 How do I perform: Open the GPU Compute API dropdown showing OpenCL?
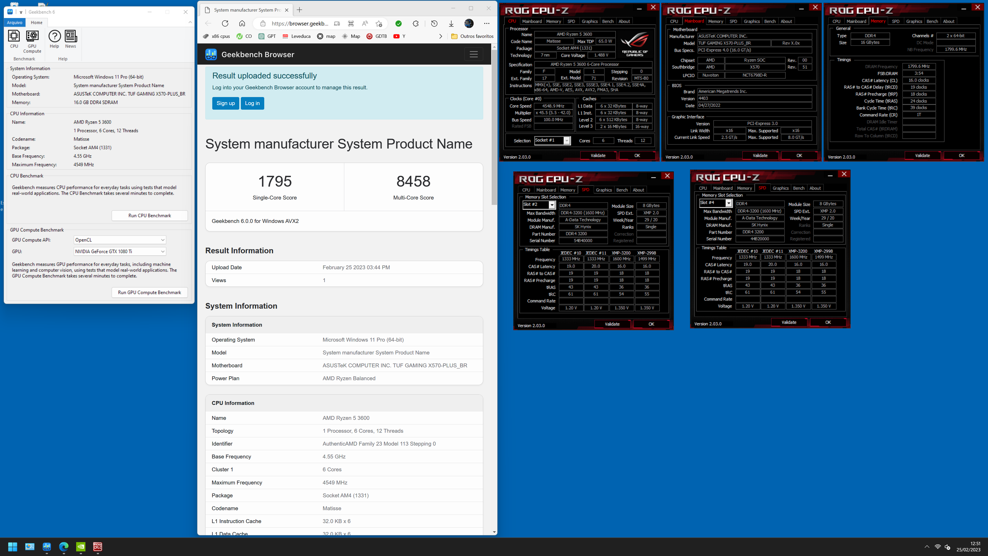coord(120,240)
